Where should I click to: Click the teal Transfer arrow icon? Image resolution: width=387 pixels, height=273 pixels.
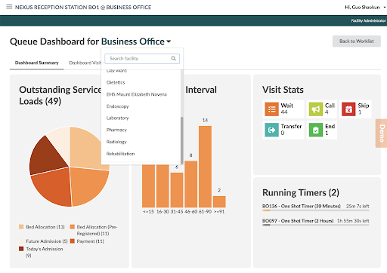[x=271, y=130]
